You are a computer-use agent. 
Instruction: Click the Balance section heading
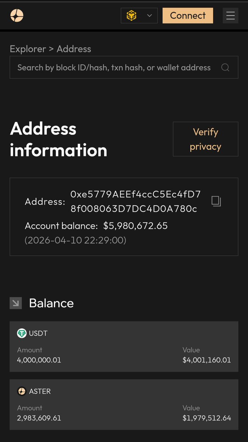pyautogui.click(x=51, y=303)
